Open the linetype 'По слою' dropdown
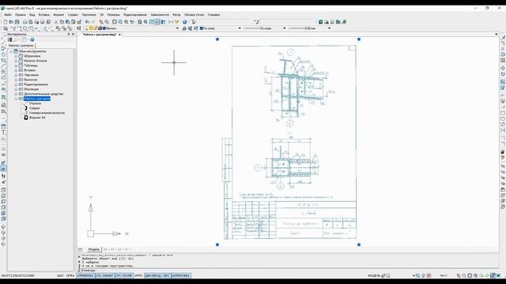Viewport: 506px width, 284px height. pos(285,28)
